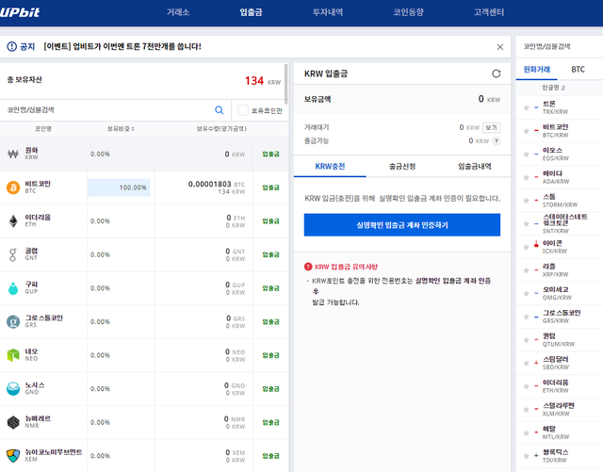Favorite star for 오미세고 OMG/KRW
603x472 pixels.
(x=526, y=294)
